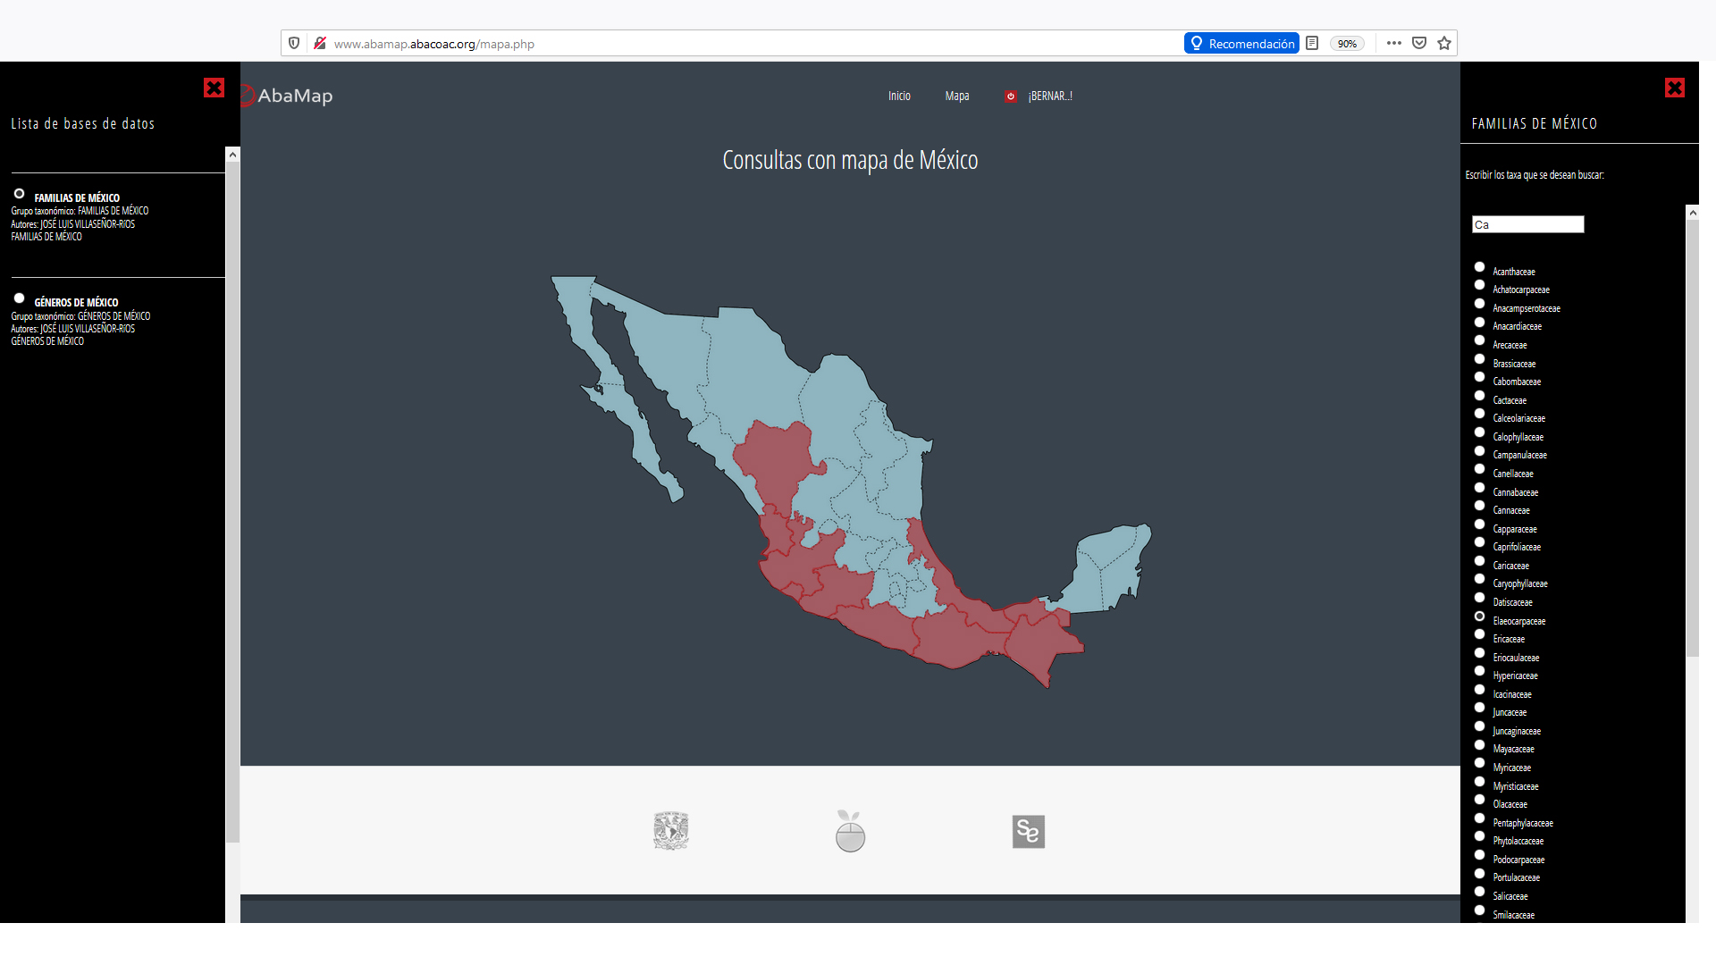Select the Cactaceae radio button
1716x965 pixels.
(1479, 396)
